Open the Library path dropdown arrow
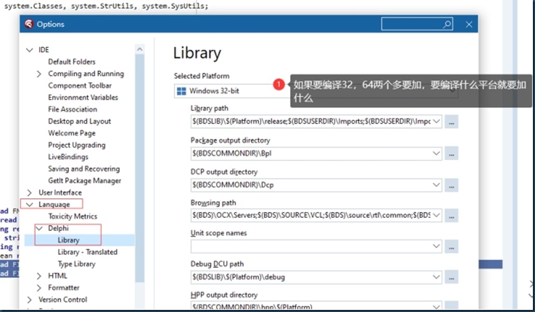The width and height of the screenshot is (535, 312). pos(437,122)
